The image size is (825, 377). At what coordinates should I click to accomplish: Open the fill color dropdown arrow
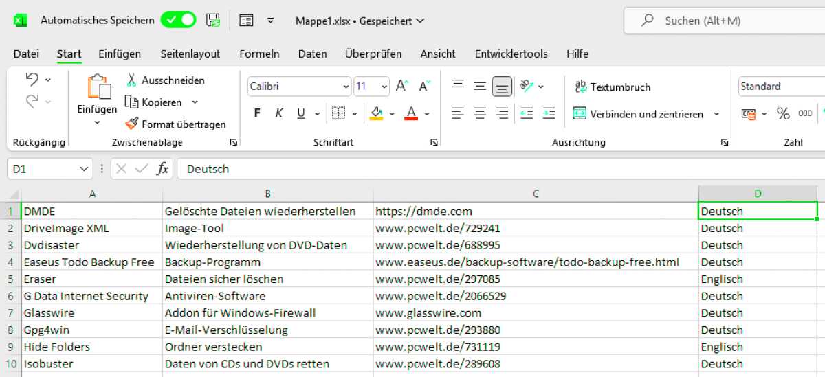tap(392, 114)
